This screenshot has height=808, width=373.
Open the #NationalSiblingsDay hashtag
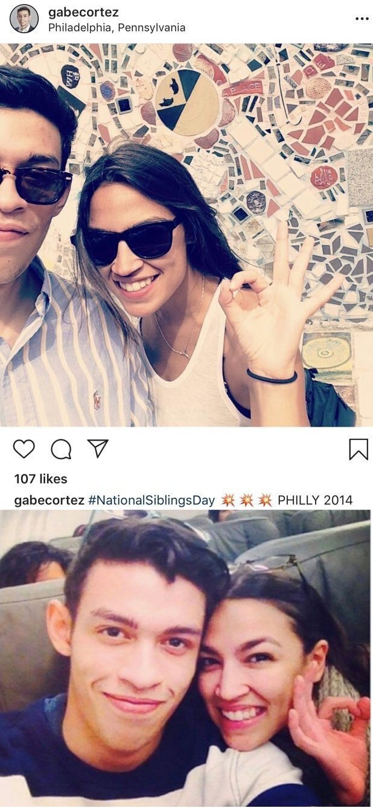tap(151, 500)
